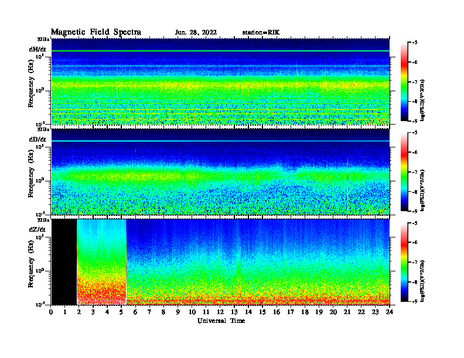Click the "32Hz" label atop the dH/dt panel
The image size is (464, 358).
43,39
